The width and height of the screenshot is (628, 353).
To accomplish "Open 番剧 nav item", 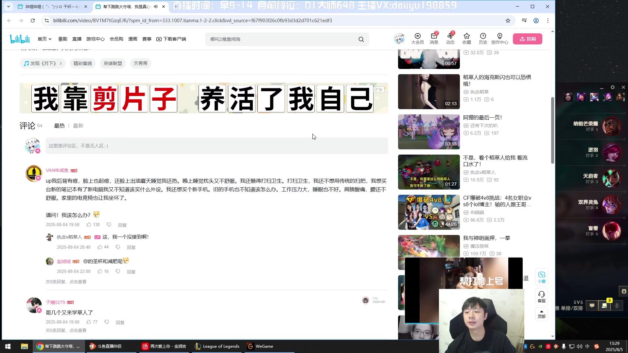I will (x=63, y=39).
